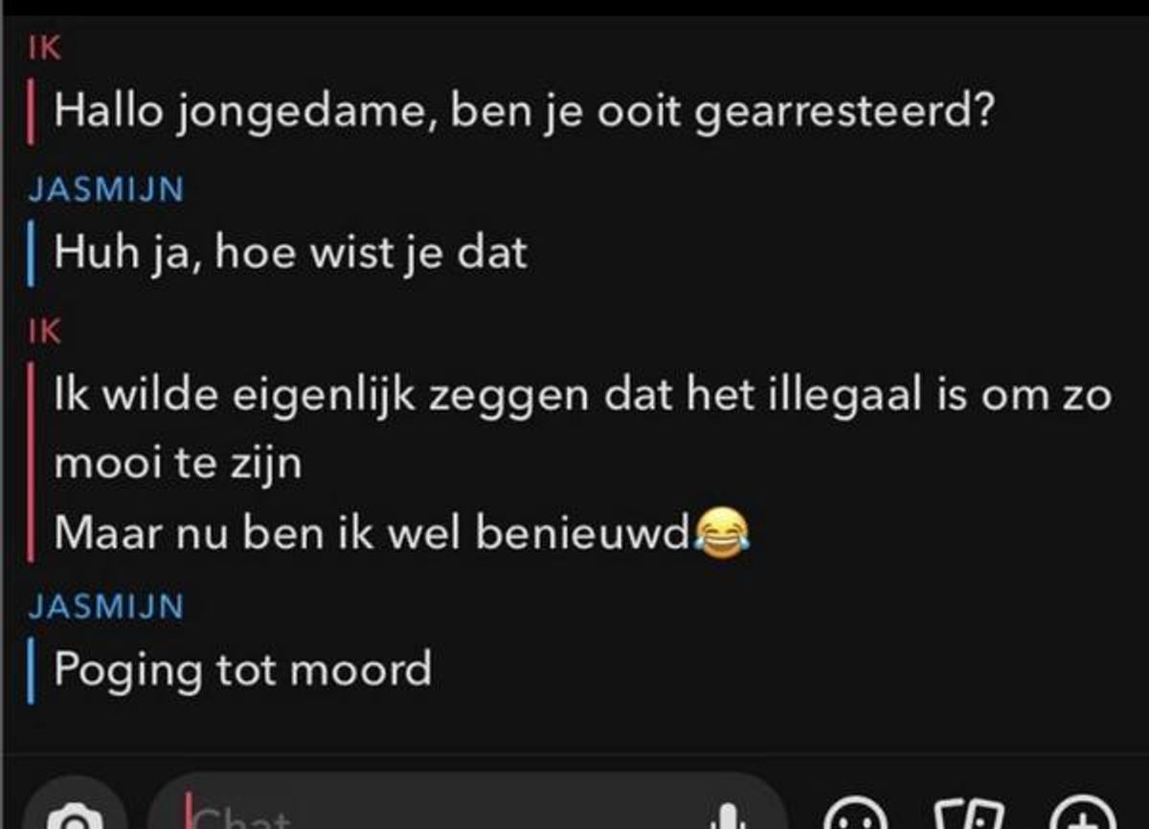The width and height of the screenshot is (1149, 829).
Task: Click the red bar beside "Hallo jongedame"
Action: click(x=33, y=115)
